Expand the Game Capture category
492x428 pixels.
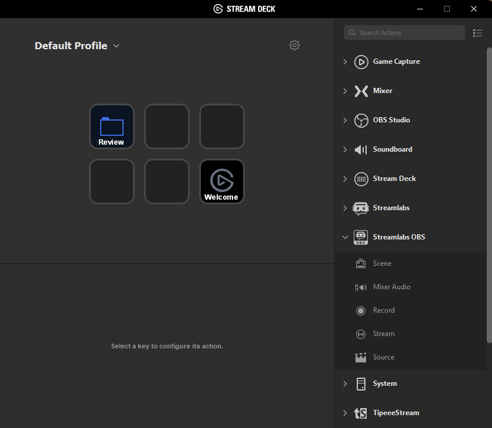(x=345, y=61)
